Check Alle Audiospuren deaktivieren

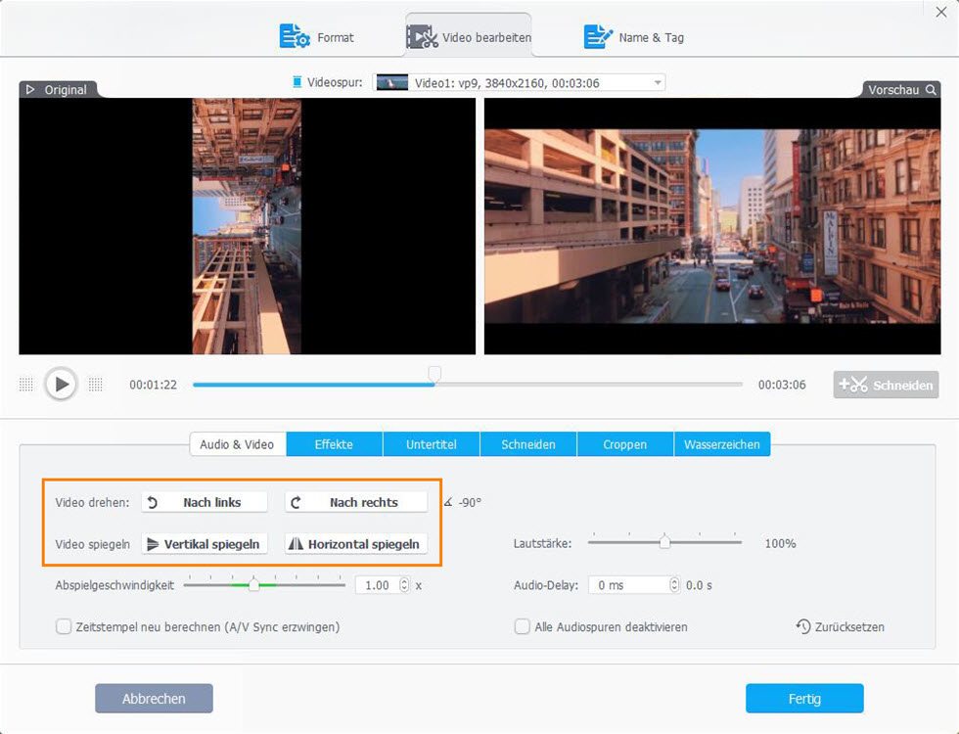pos(523,626)
